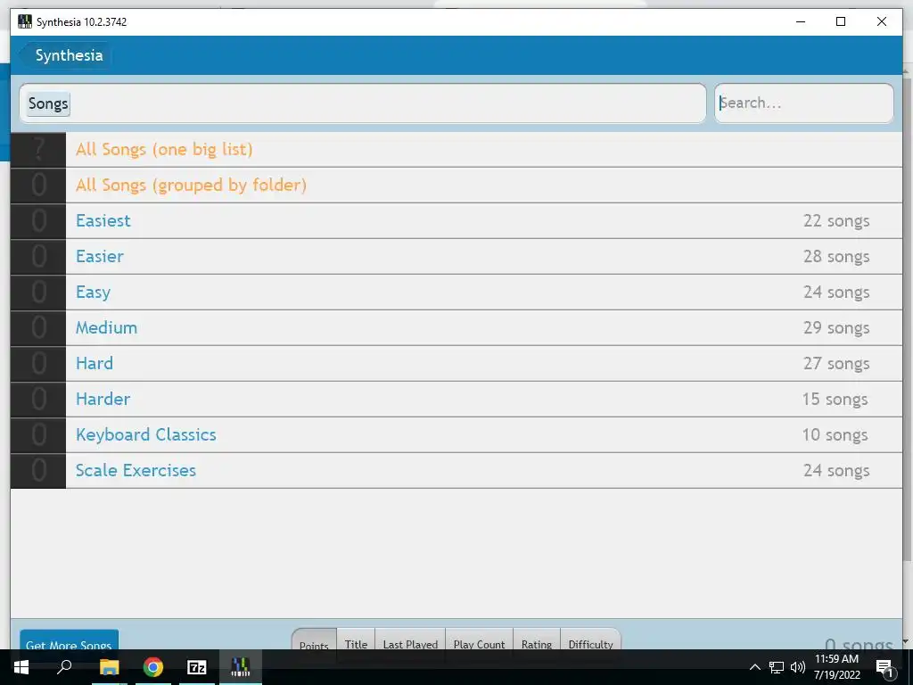This screenshot has height=685, width=913.
Task: Focus the Search field
Action: [803, 103]
